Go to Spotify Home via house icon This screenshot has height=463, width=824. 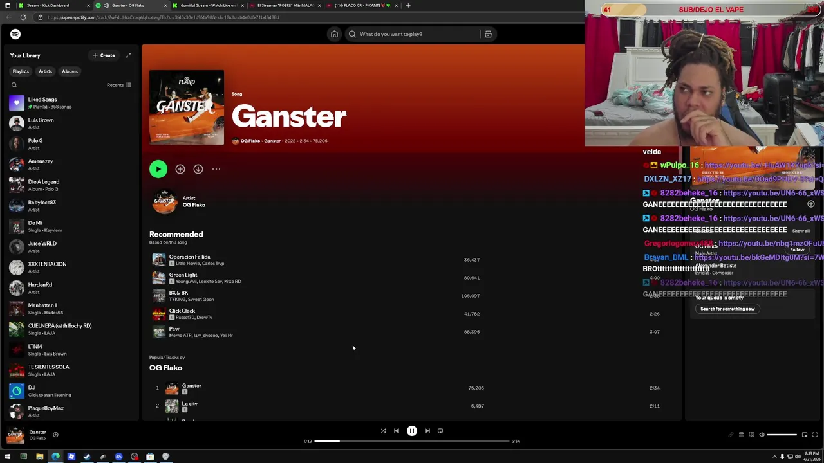tap(334, 34)
